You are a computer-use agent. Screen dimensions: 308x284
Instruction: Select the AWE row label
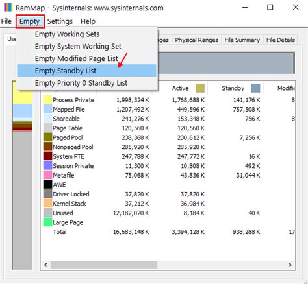click(x=59, y=185)
